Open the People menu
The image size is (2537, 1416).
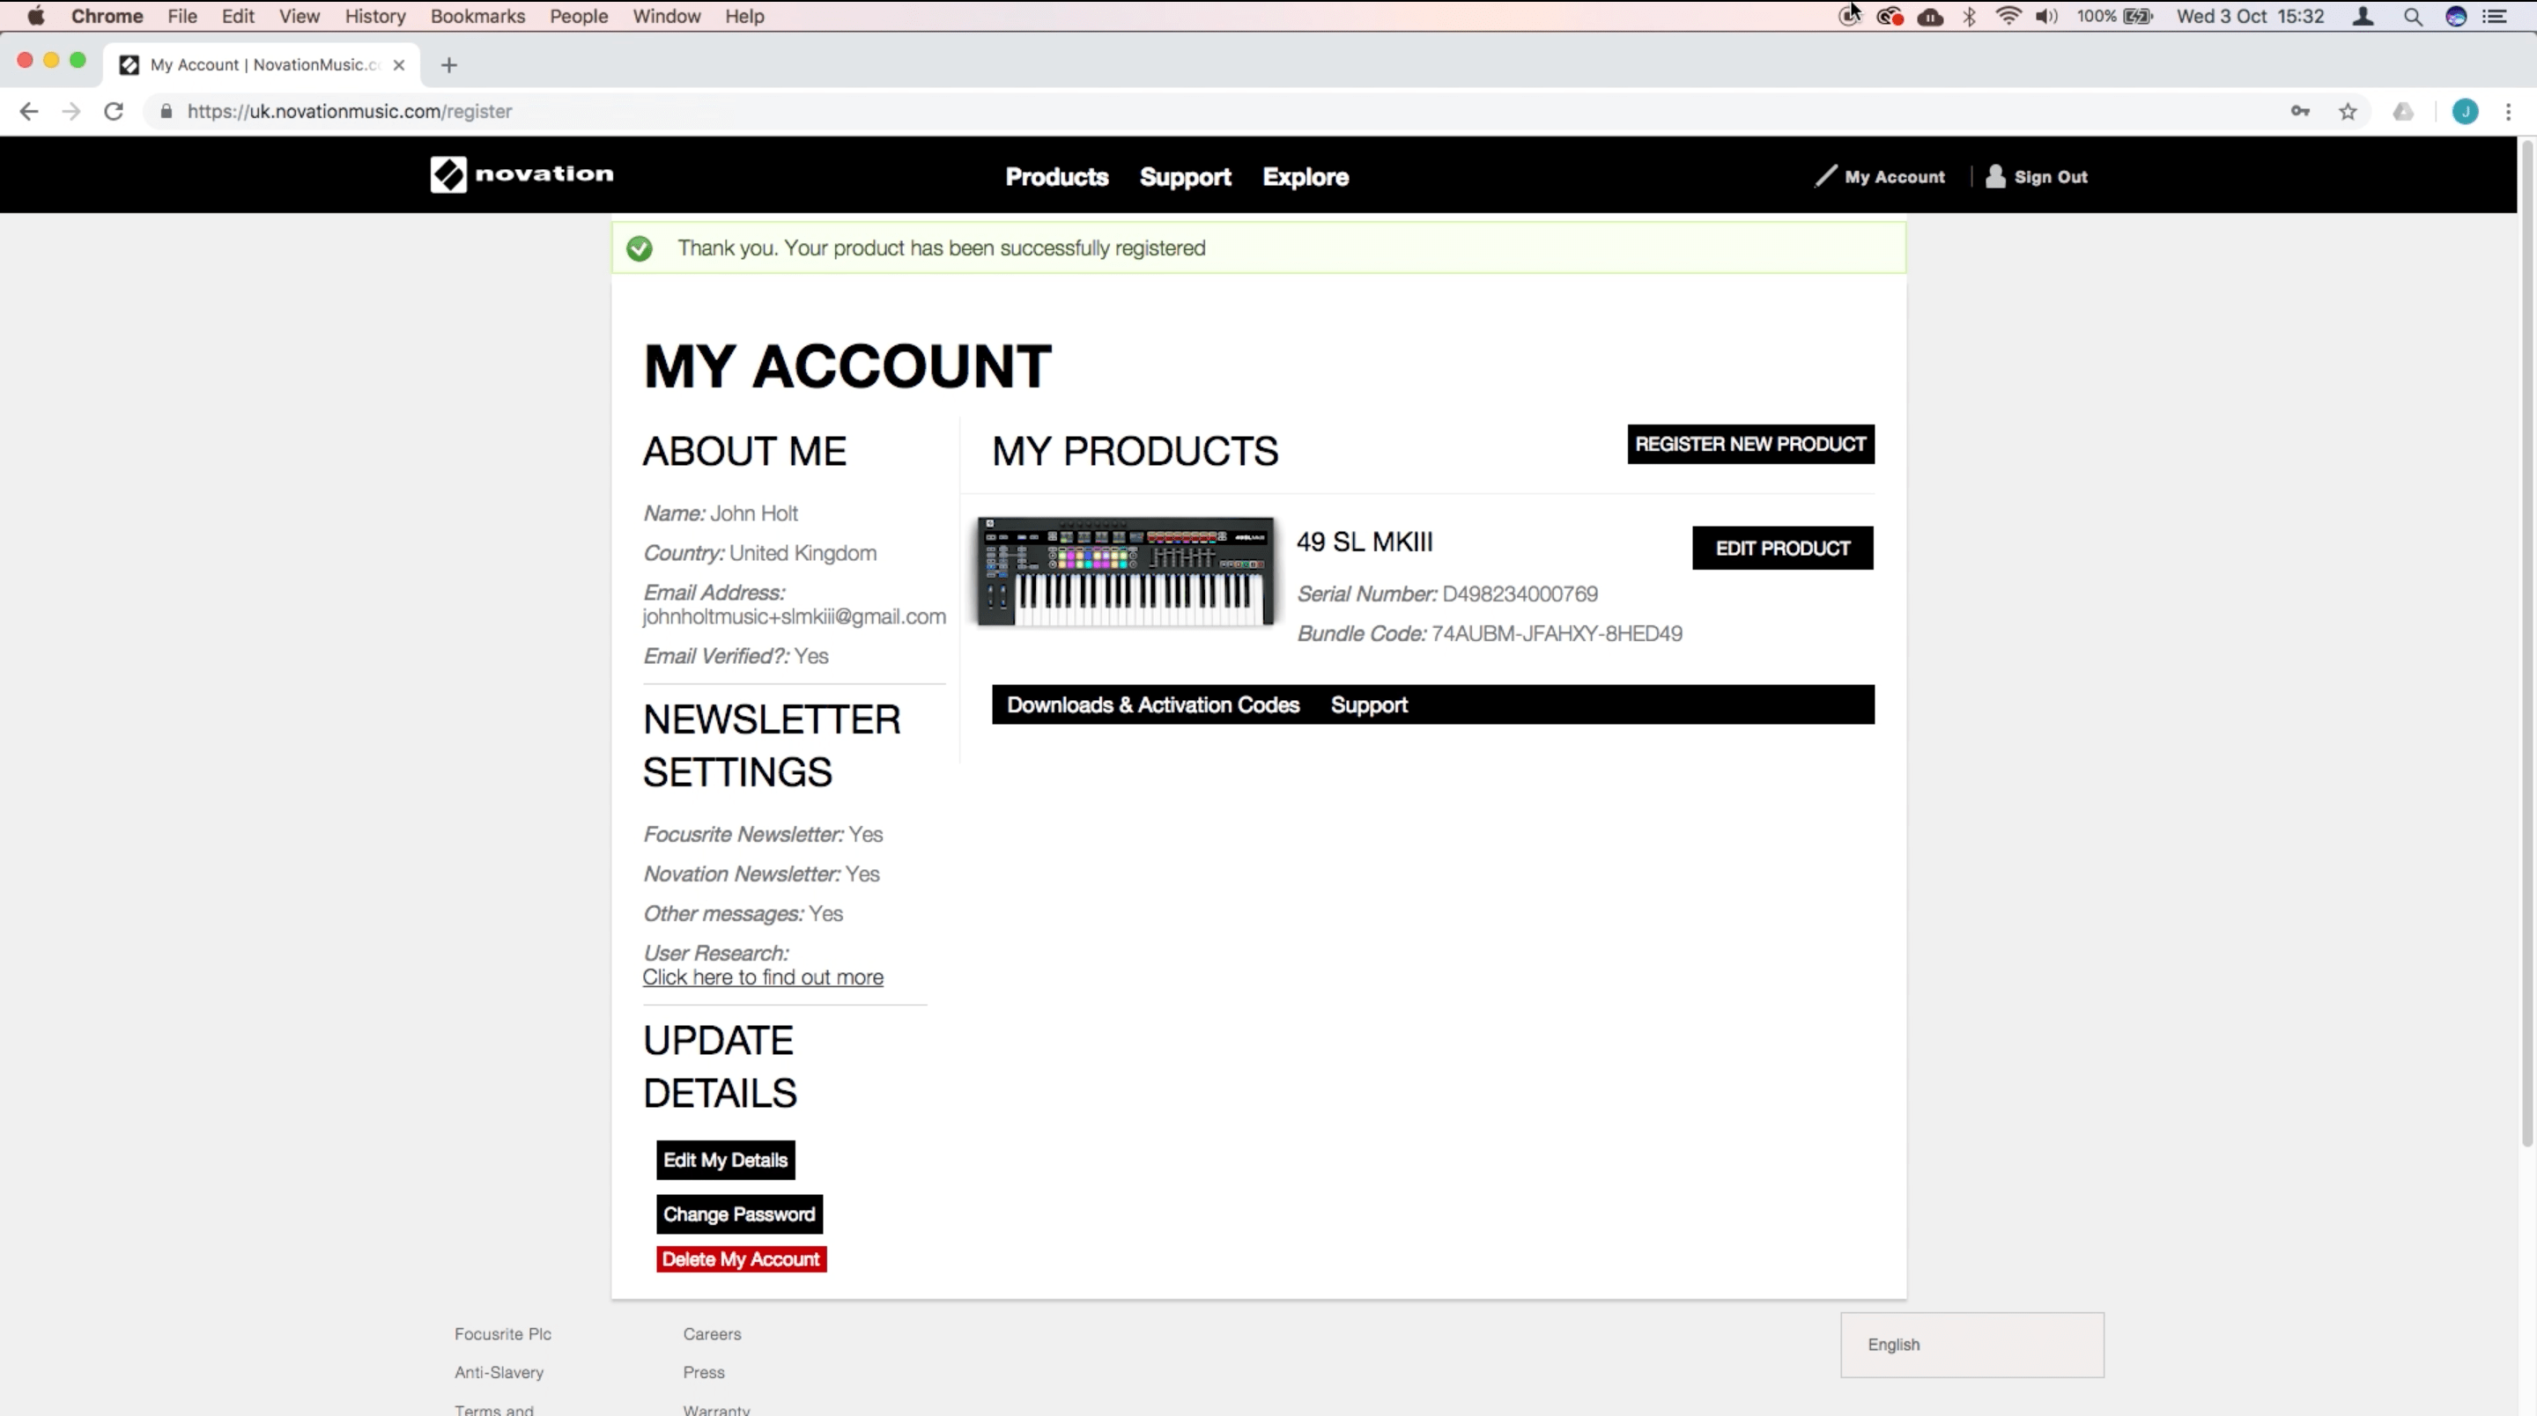point(579,16)
